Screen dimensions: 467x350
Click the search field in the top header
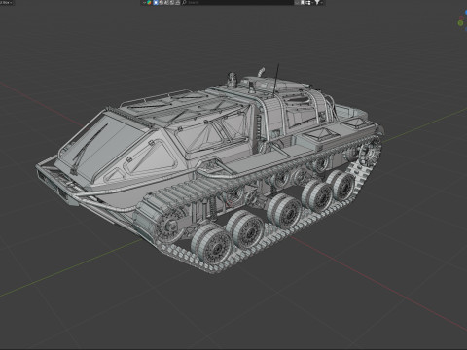[236, 2]
